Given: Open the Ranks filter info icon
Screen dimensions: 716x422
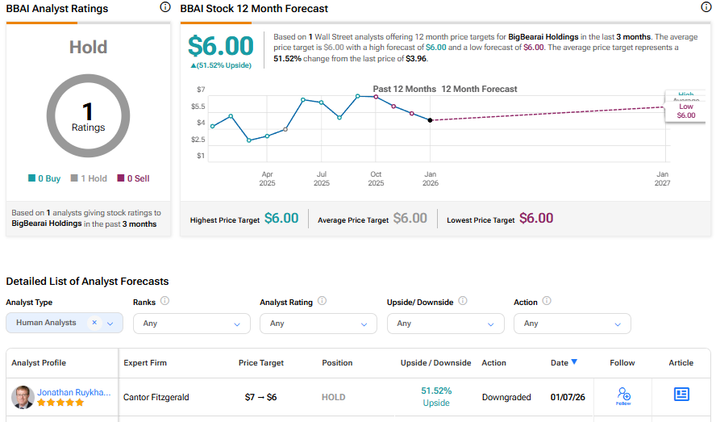Looking at the screenshot, I should (164, 301).
